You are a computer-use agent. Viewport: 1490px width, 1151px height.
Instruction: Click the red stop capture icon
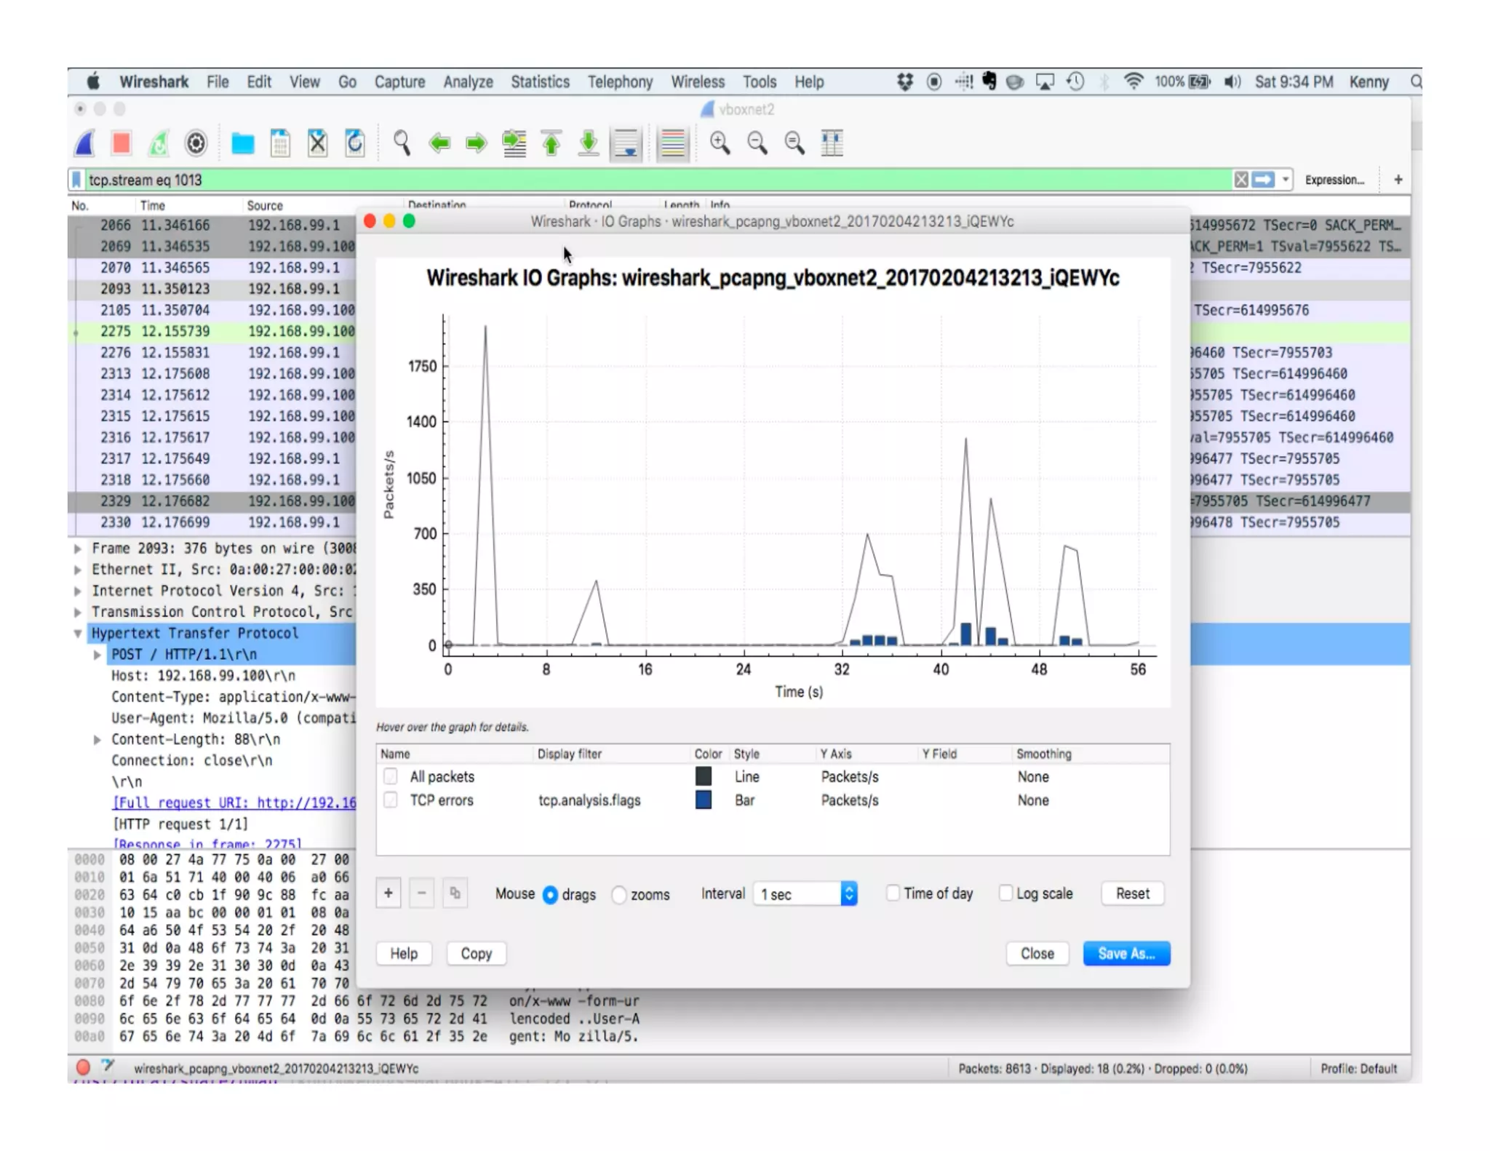[x=121, y=143]
